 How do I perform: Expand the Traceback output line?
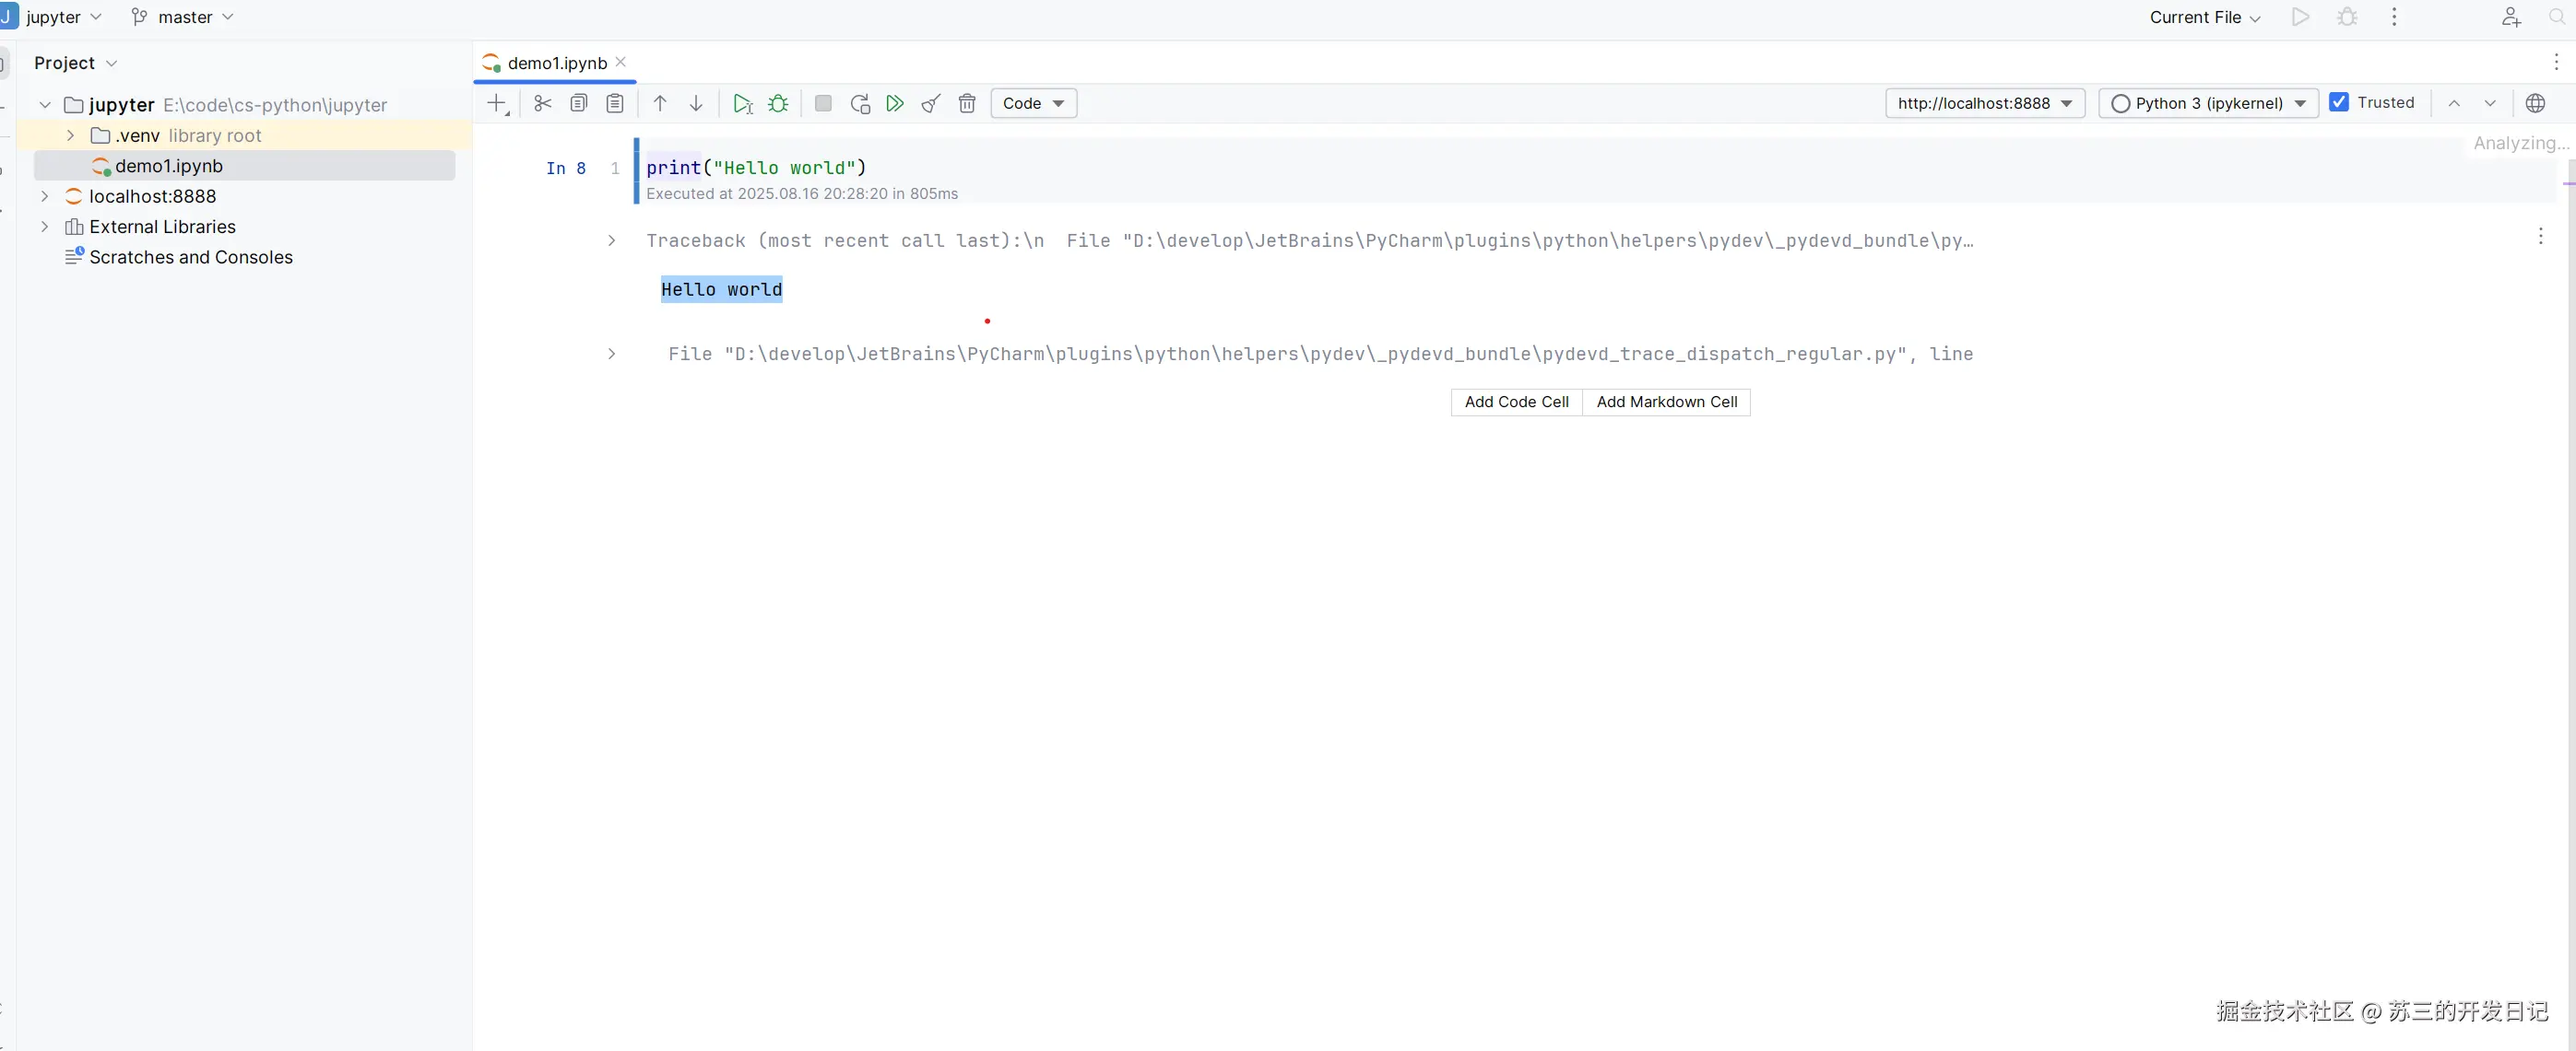point(612,240)
